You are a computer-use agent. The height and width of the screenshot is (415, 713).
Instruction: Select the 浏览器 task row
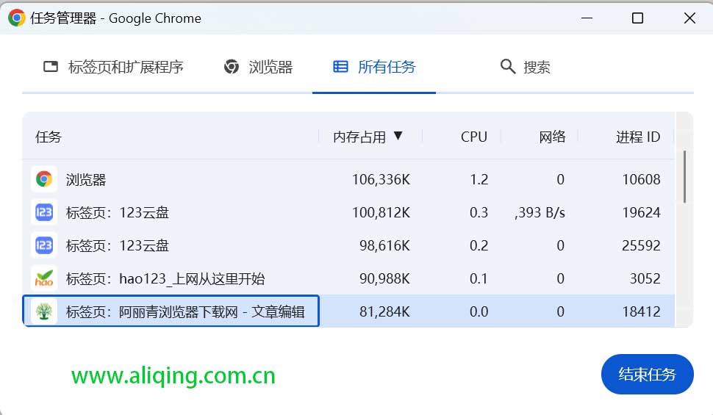(x=348, y=179)
